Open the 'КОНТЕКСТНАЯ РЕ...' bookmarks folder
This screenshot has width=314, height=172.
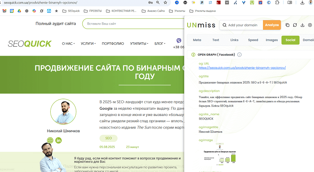pos(121,11)
